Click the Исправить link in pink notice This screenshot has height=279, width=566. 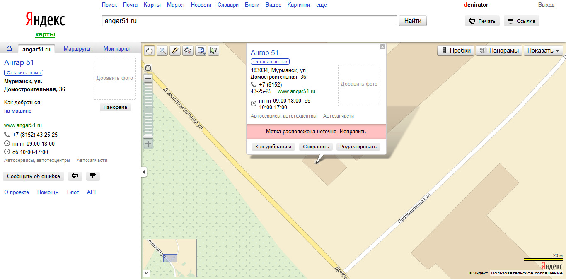point(353,132)
